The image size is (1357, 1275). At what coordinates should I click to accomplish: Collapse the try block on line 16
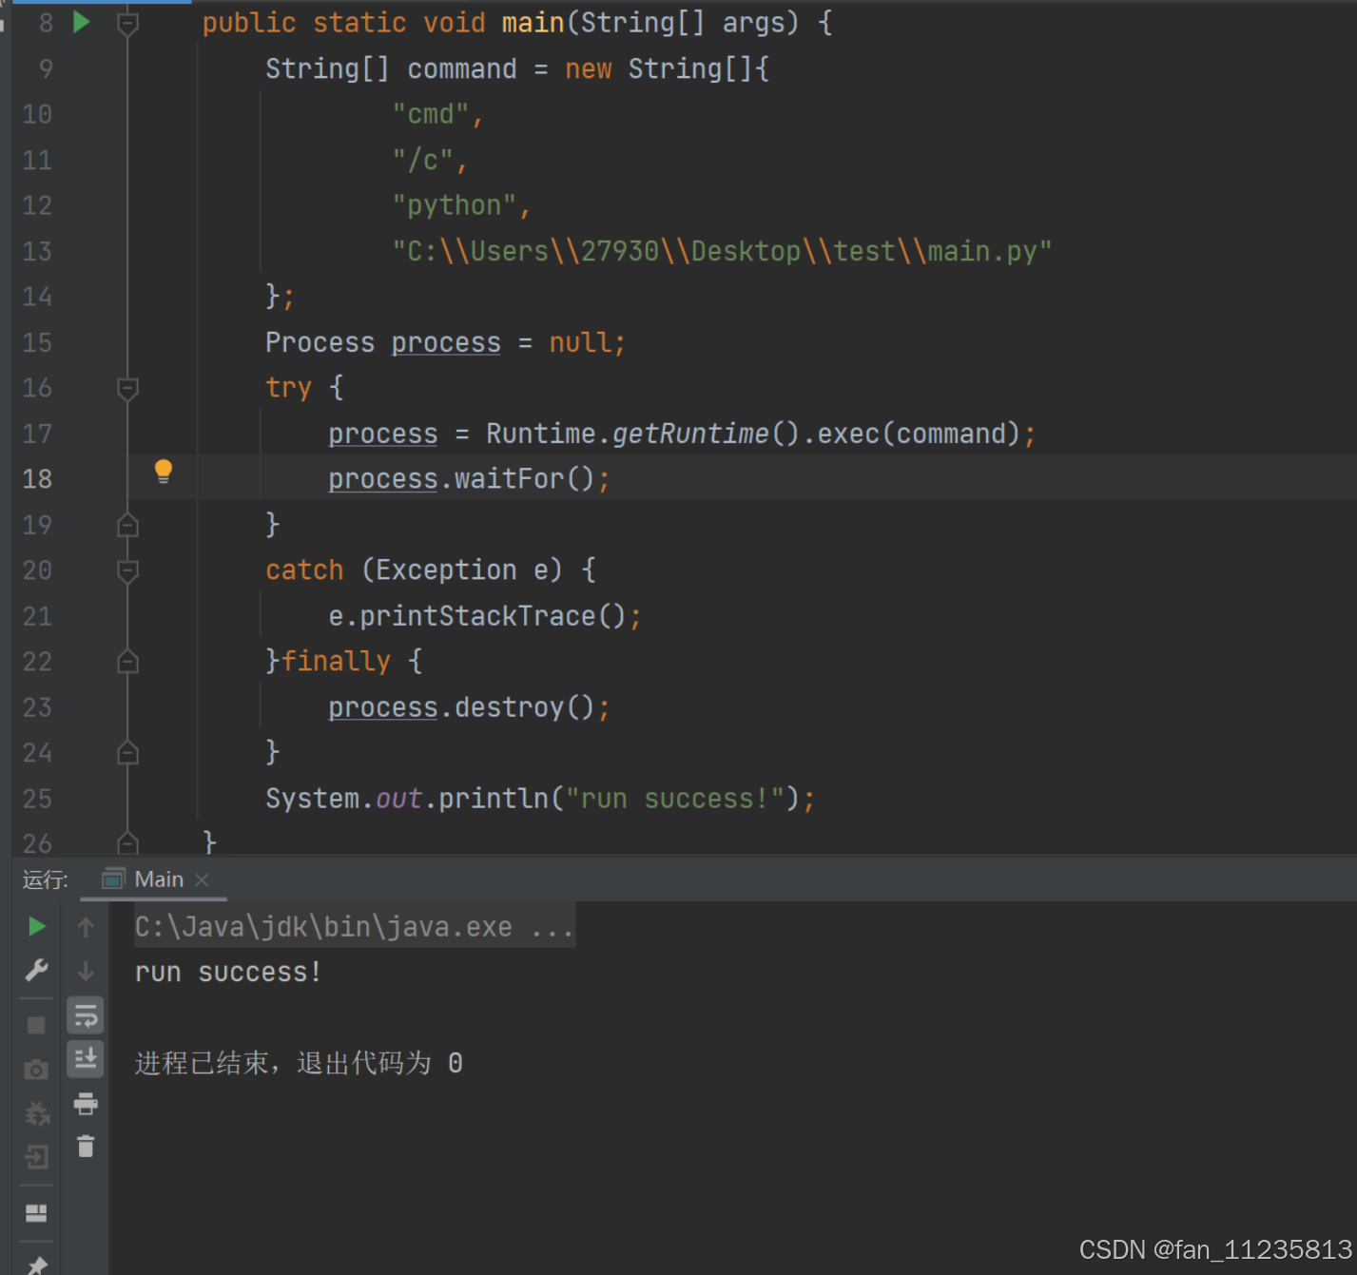[x=127, y=388]
